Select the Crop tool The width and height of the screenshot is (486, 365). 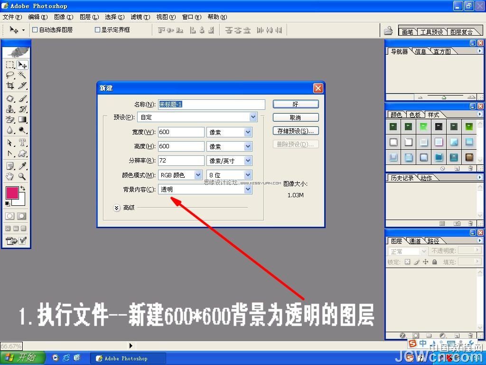click(10, 86)
